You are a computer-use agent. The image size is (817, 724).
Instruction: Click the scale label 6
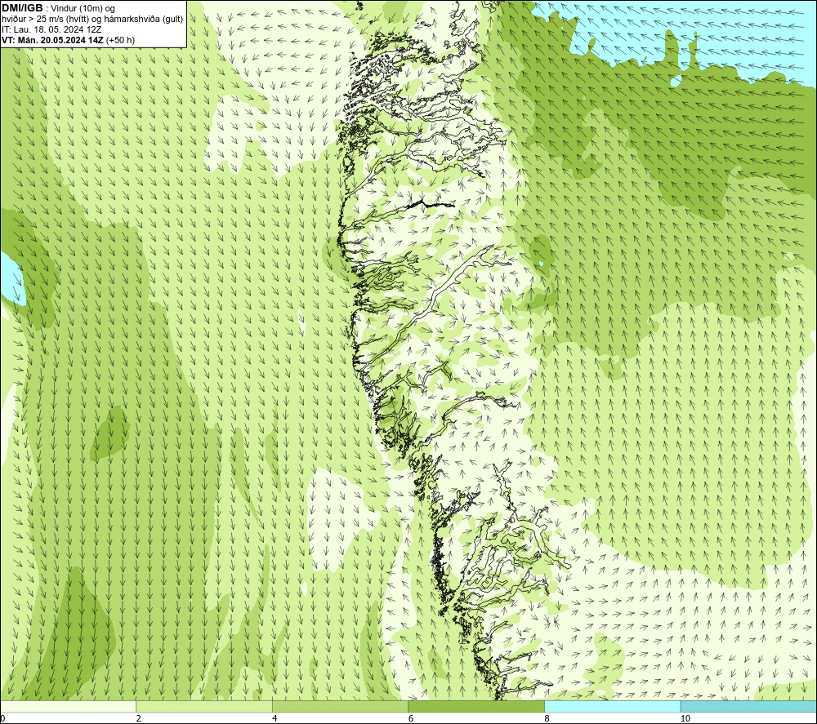(x=411, y=718)
